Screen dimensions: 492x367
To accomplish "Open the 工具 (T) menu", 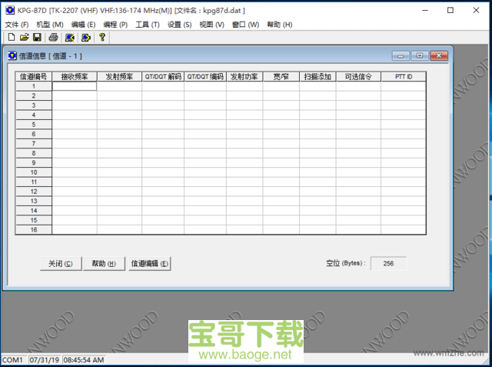I will (x=147, y=25).
